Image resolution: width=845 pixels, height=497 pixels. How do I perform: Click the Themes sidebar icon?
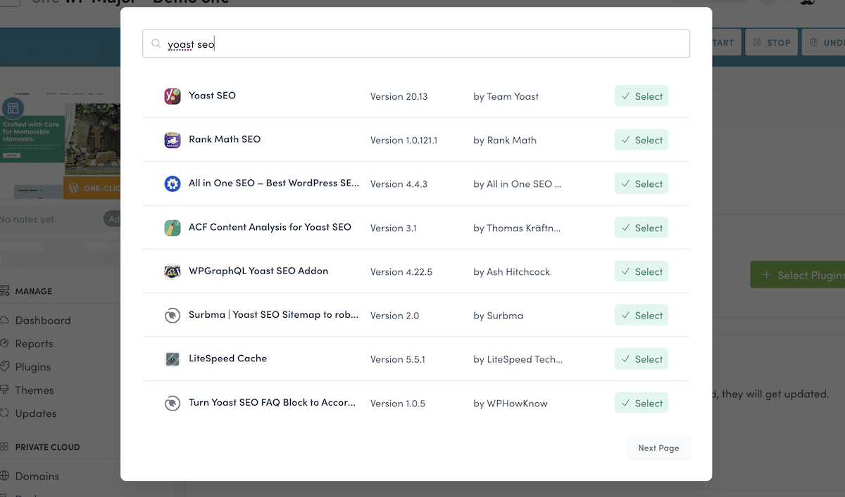click(4, 389)
